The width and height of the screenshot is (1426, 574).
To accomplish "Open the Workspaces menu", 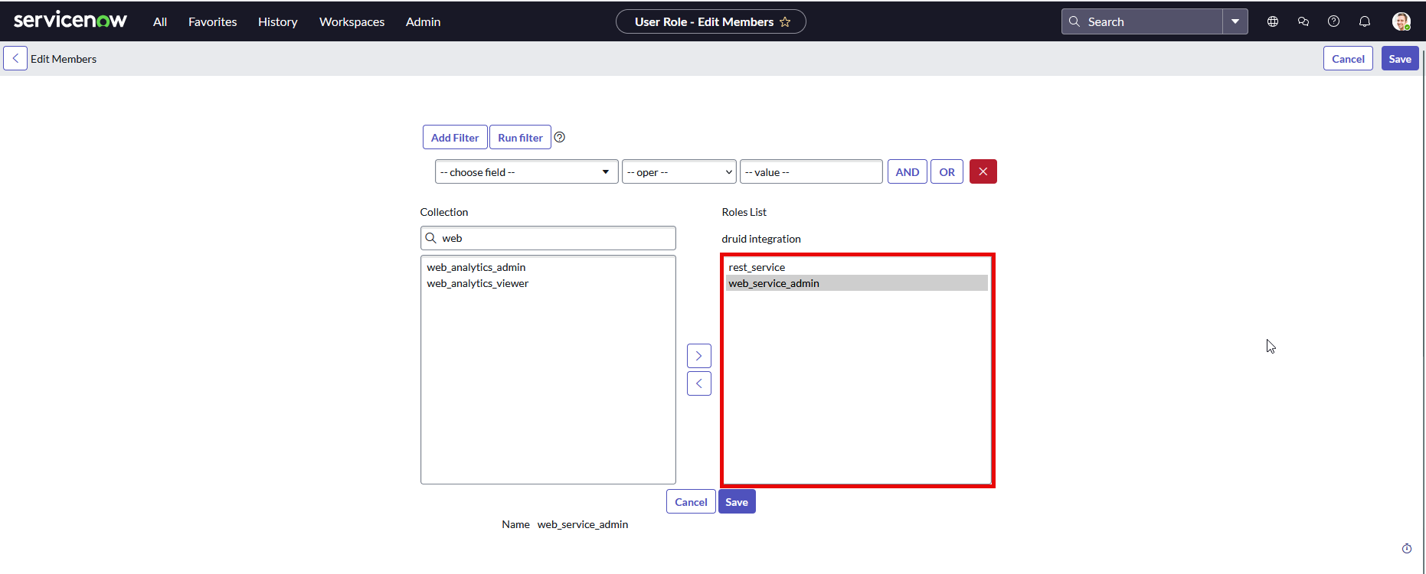I will (x=352, y=22).
